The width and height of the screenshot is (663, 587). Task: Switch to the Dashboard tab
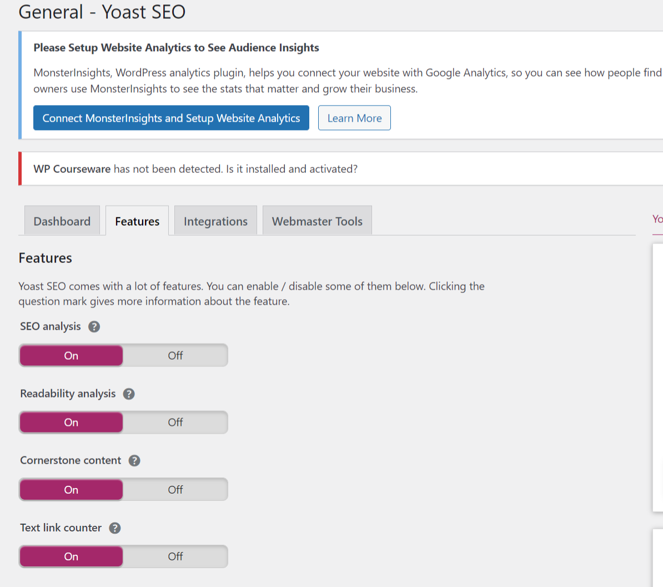(62, 221)
